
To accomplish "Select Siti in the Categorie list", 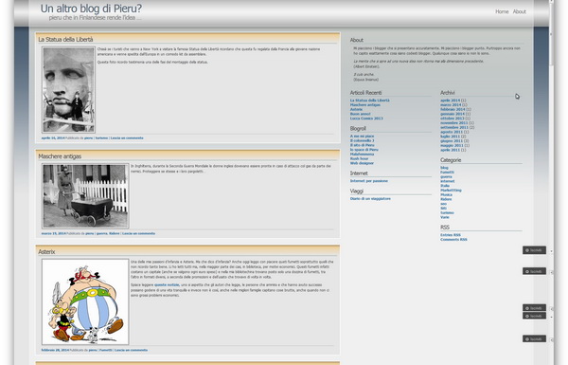I will [x=443, y=209].
